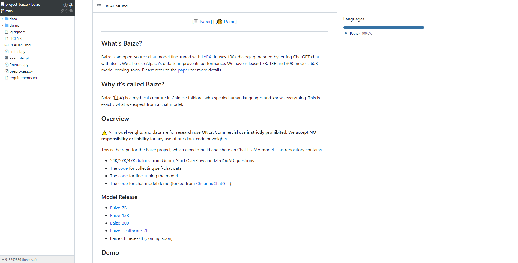This screenshot has width=518, height=263.
Task: Open the dialogs link
Action: click(x=143, y=161)
